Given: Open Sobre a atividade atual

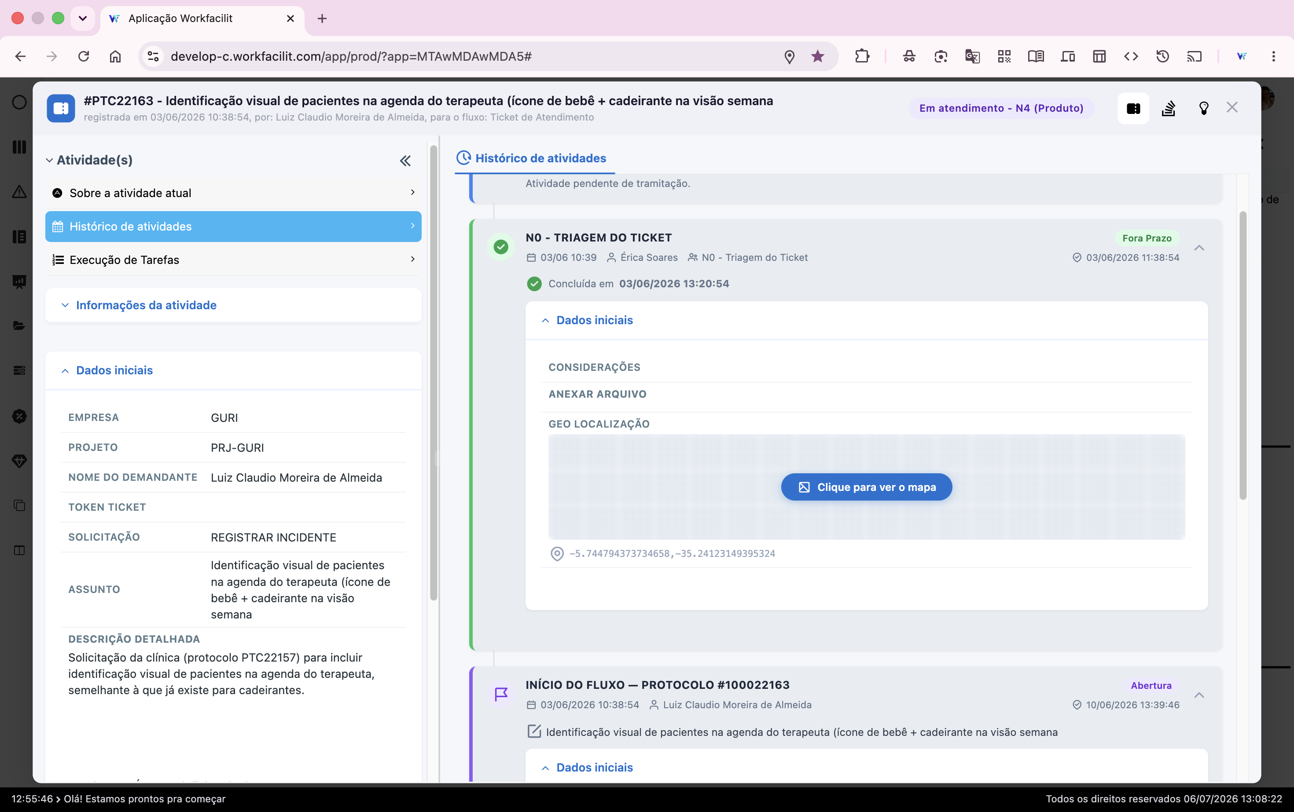Looking at the screenshot, I should 233,193.
